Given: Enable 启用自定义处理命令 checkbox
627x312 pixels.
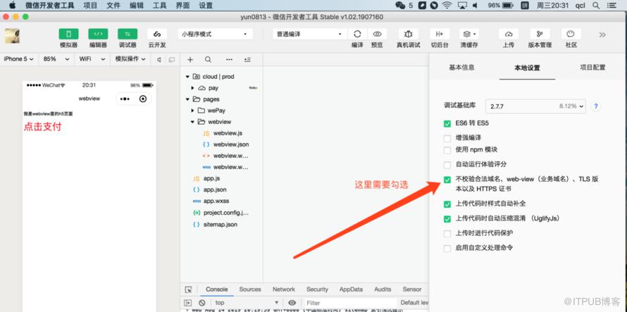Looking at the screenshot, I should 447,249.
